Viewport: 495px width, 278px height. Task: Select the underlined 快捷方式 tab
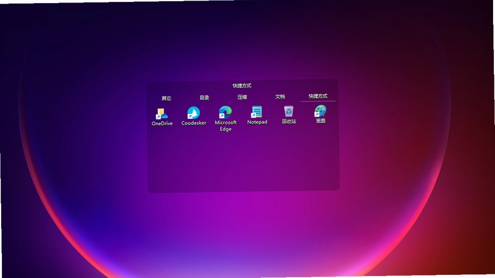(x=318, y=96)
